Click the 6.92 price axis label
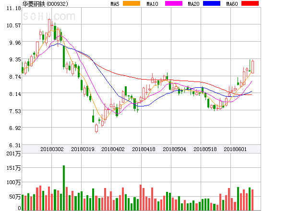The height and width of the screenshot is (211, 288). [15, 128]
